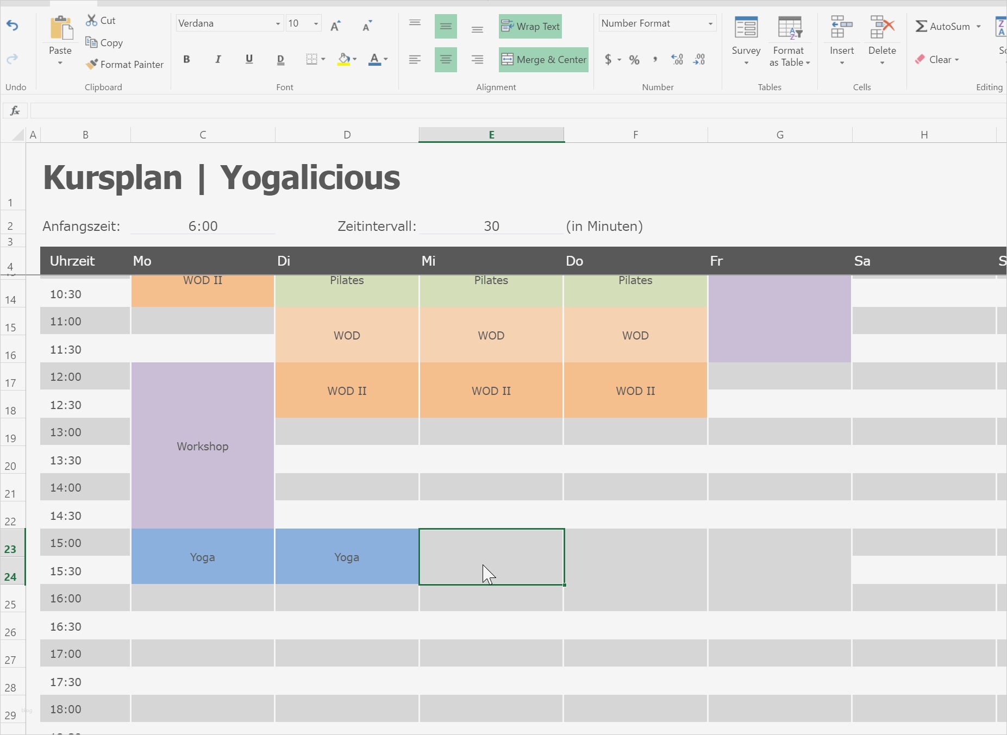Screen dimensions: 1007x735
Task: Select the Workshop cell in Monday's column
Action: [x=202, y=446]
